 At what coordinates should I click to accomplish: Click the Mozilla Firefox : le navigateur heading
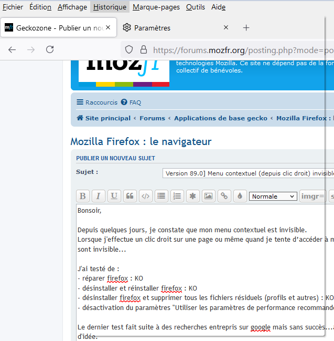coord(141,141)
